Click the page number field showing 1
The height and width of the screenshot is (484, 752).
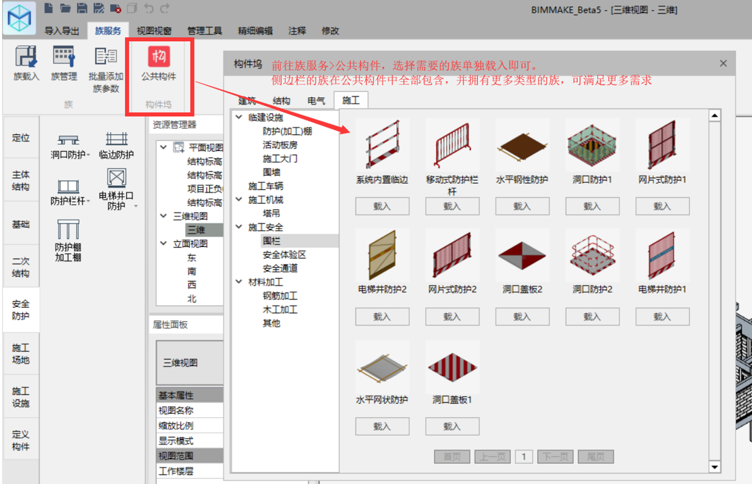tap(524, 456)
